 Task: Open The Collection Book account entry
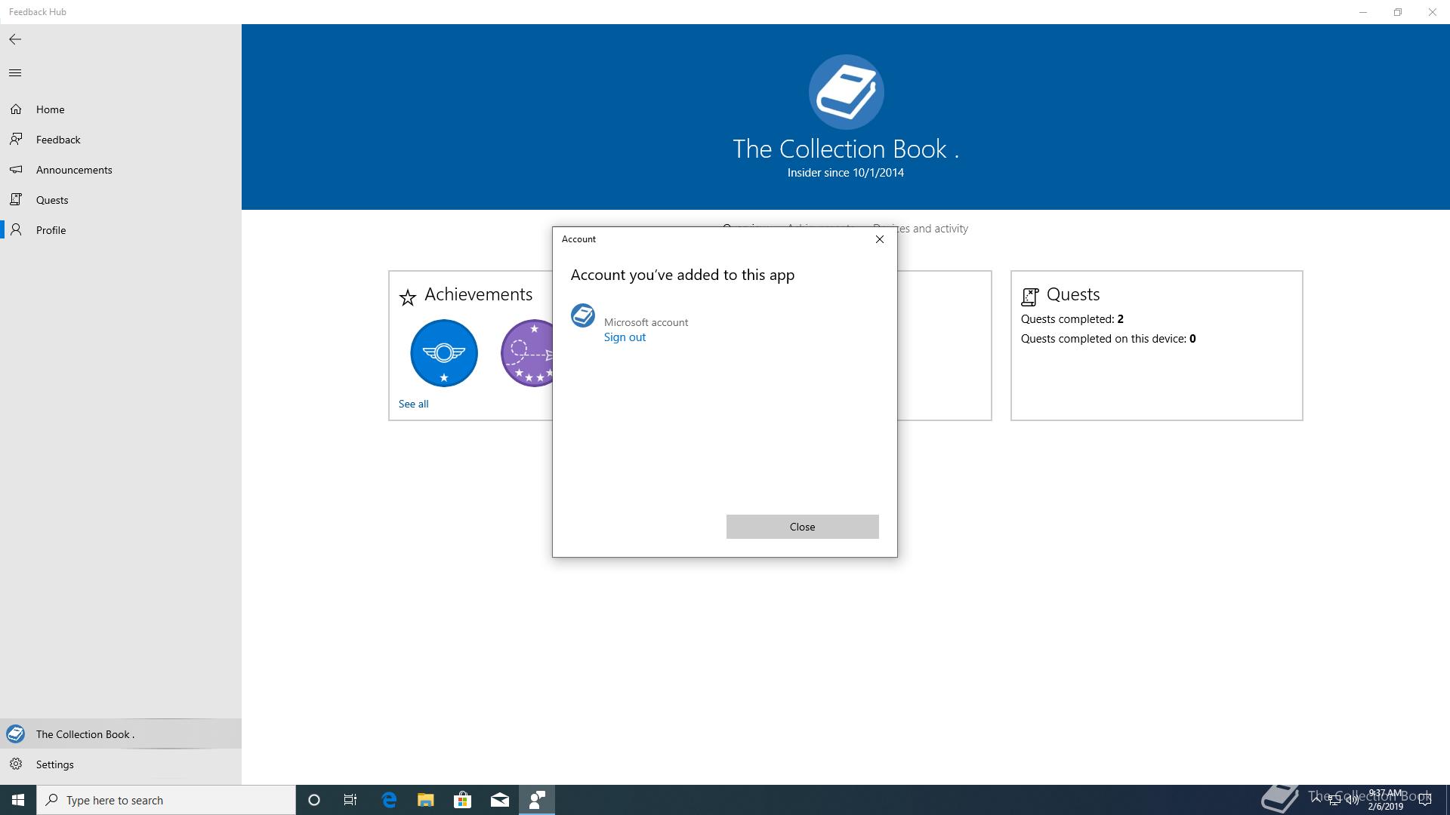pyautogui.click(x=121, y=734)
